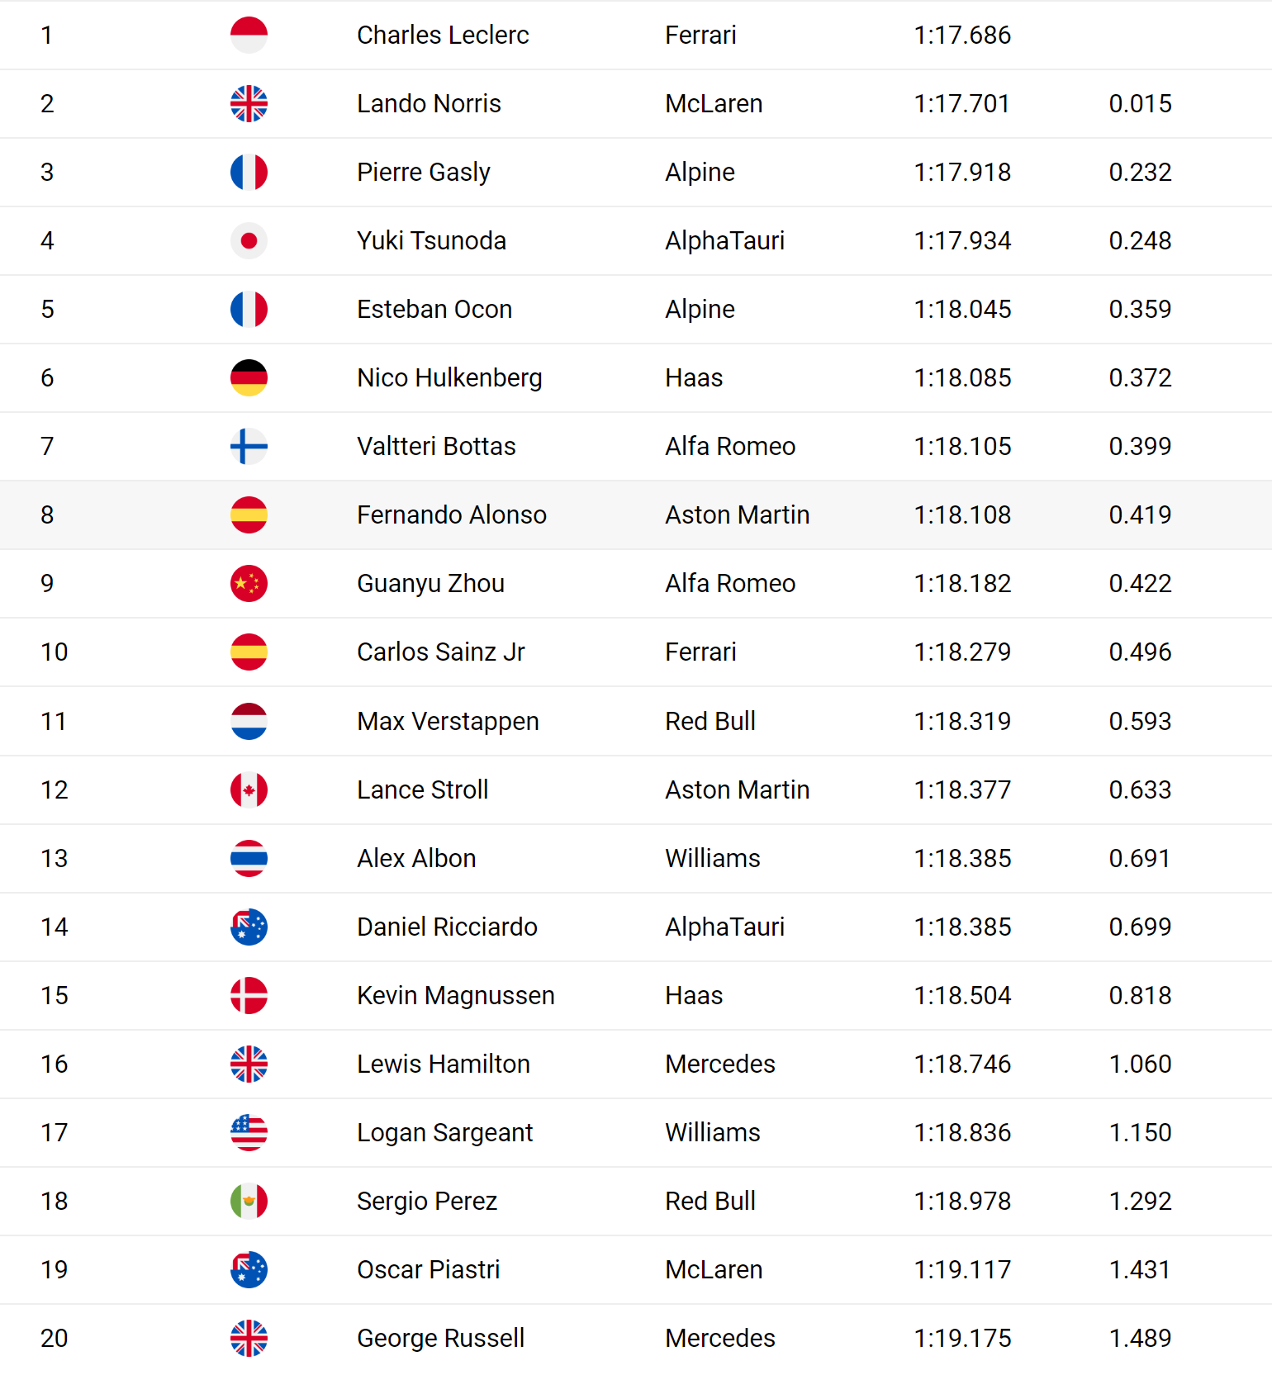Open Oscar Piastri driver name
Screen dimensions: 1272x1375
(429, 1269)
